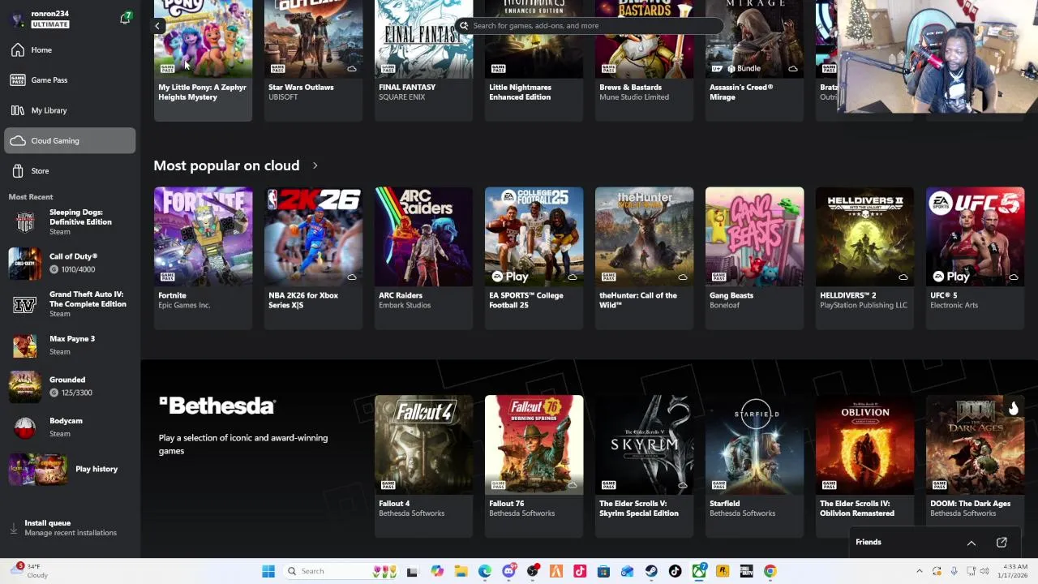
Task: Open Sleeping Dogs: Definitive Edition from Most Recent
Action: [x=70, y=222]
